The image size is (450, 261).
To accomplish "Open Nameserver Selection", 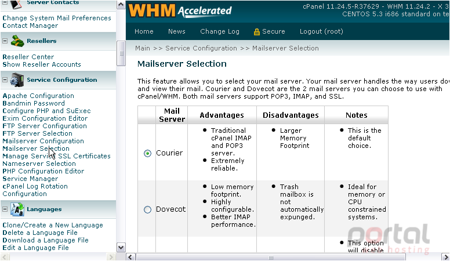I will [x=39, y=164].
